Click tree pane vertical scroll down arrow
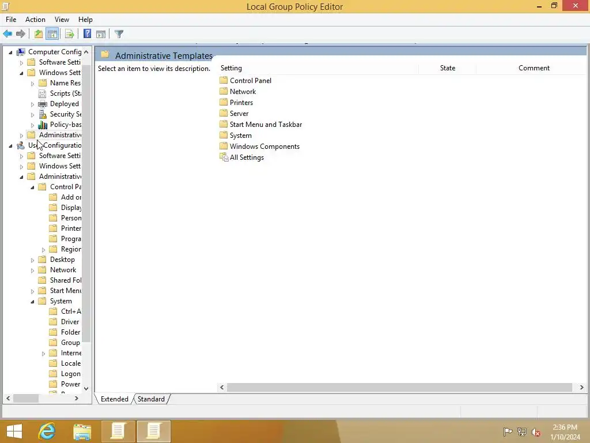 (86, 388)
